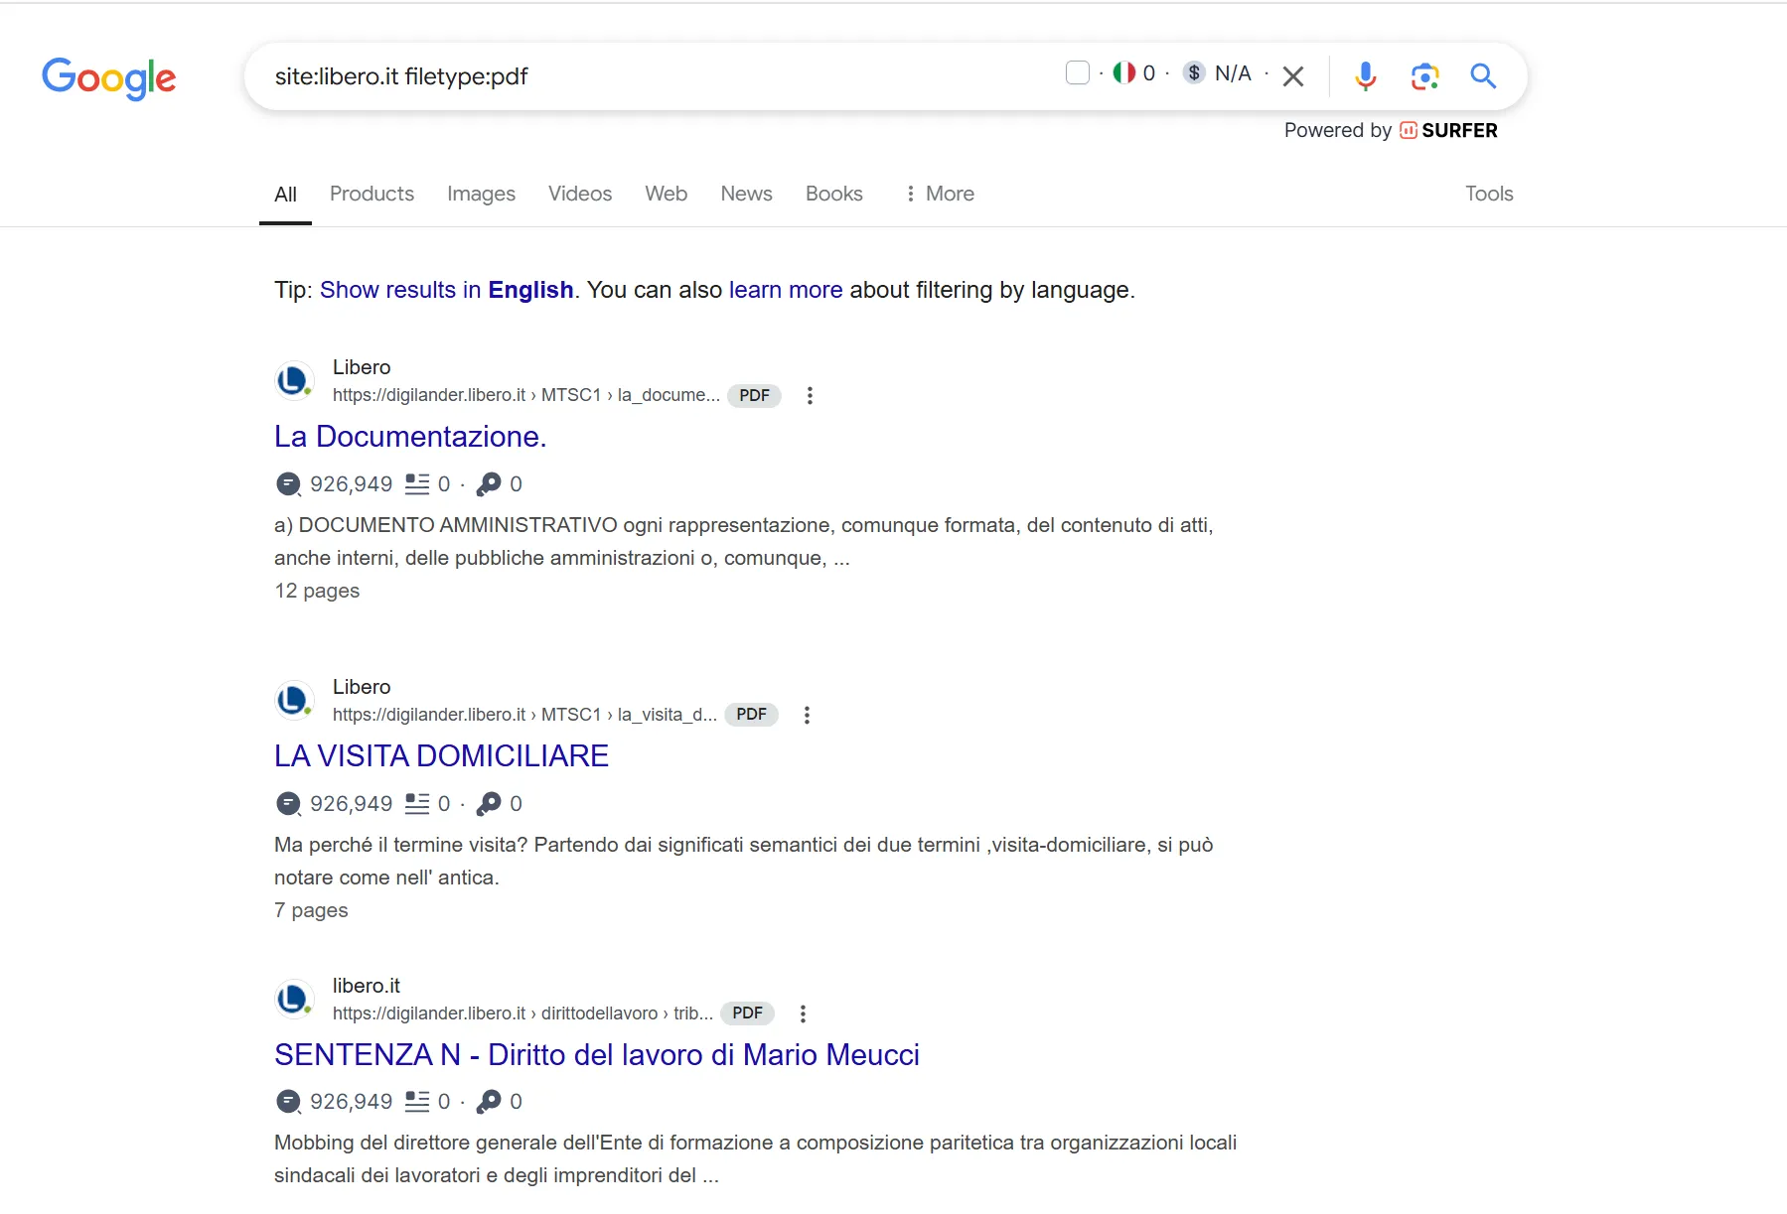Click the PDF badge on the first result
Viewport: 1787px width, 1214px height.
[754, 395]
